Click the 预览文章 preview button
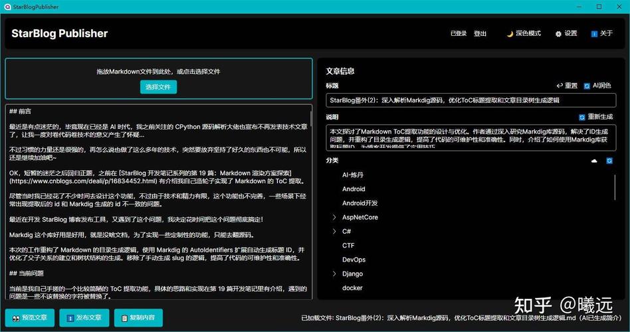 pos(30,317)
